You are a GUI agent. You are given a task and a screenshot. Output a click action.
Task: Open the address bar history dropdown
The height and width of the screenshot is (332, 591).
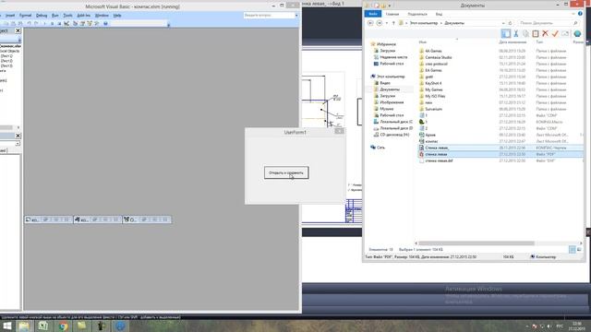(503, 23)
